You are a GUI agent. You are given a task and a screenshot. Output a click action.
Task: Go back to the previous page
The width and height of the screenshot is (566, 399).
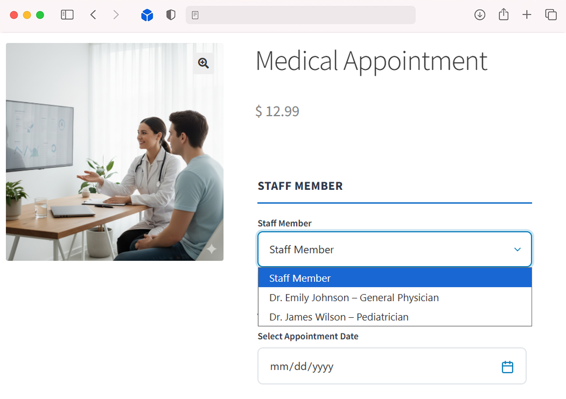93,15
